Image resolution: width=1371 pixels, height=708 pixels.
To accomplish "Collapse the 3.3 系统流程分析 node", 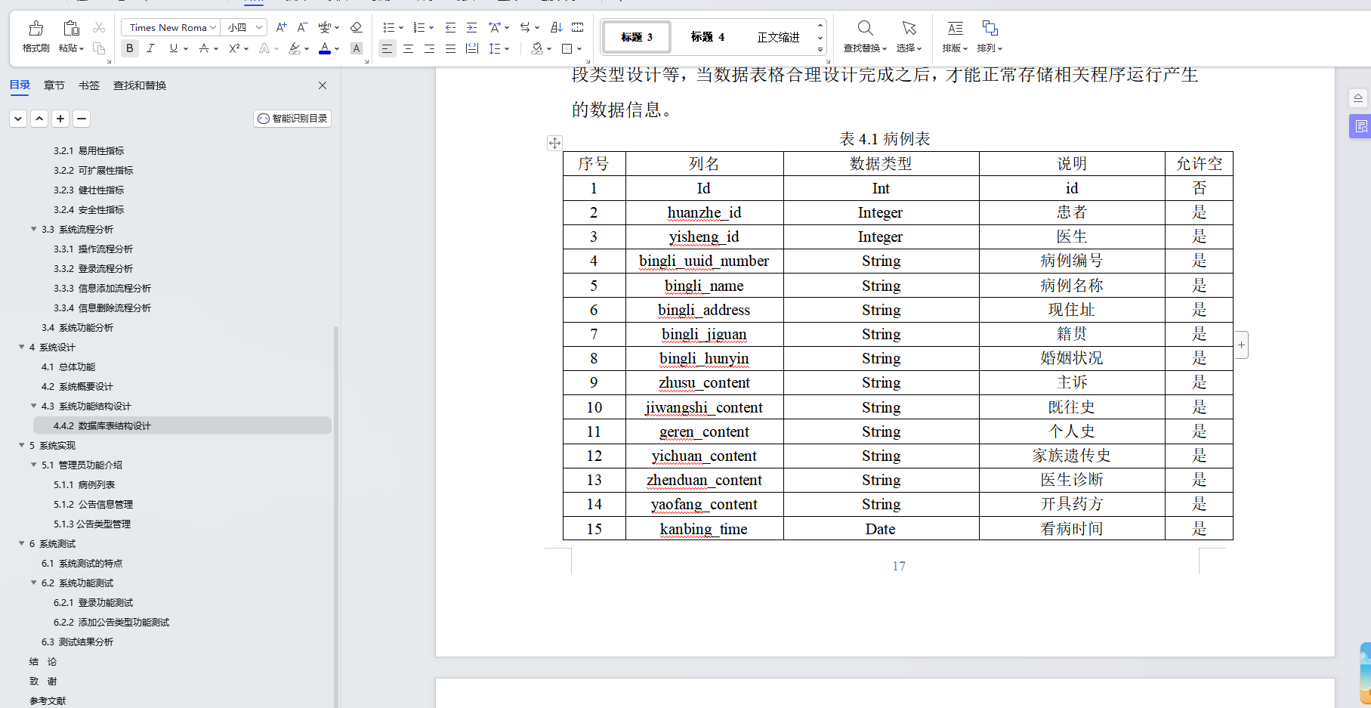I will coord(33,229).
